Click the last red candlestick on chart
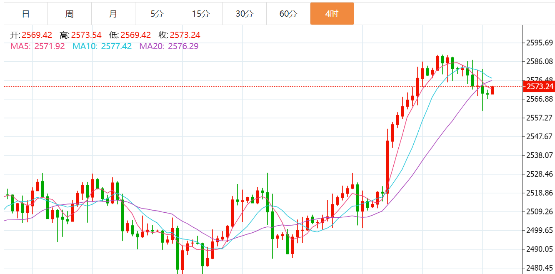 coord(492,90)
